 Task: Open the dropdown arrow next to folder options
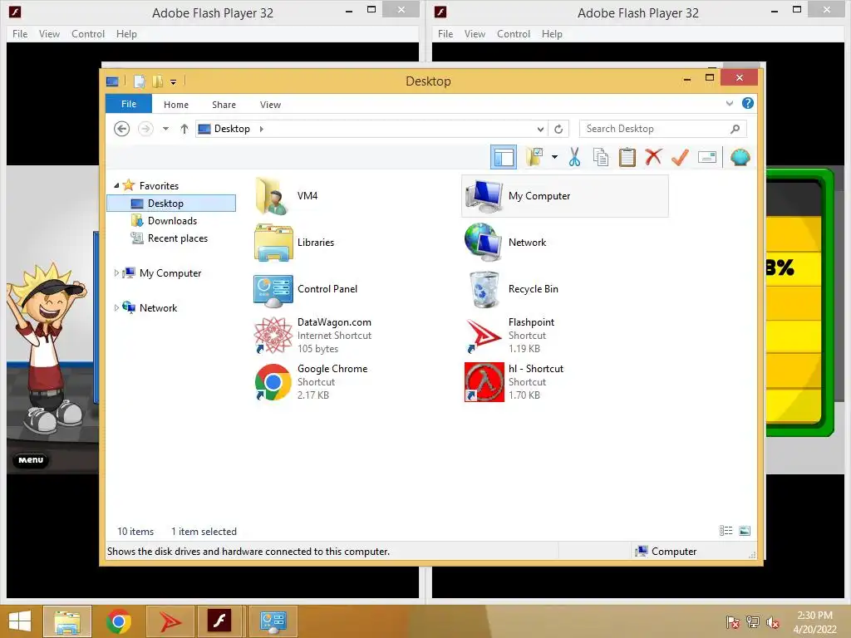[x=554, y=157]
